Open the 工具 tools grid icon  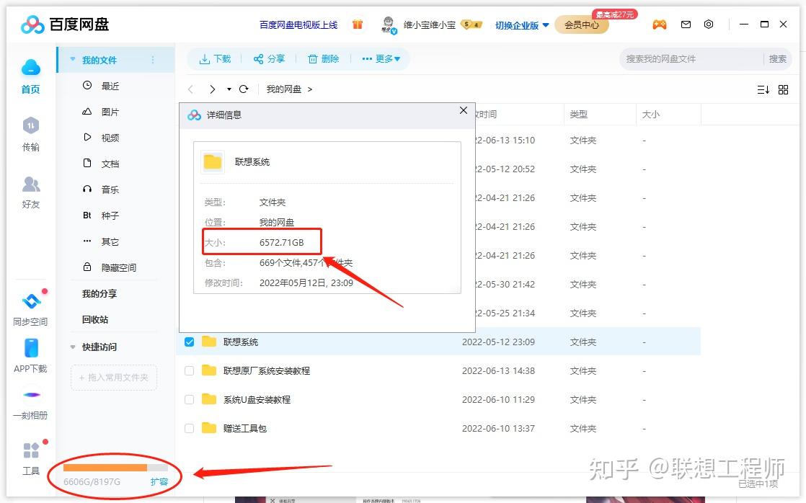point(31,450)
